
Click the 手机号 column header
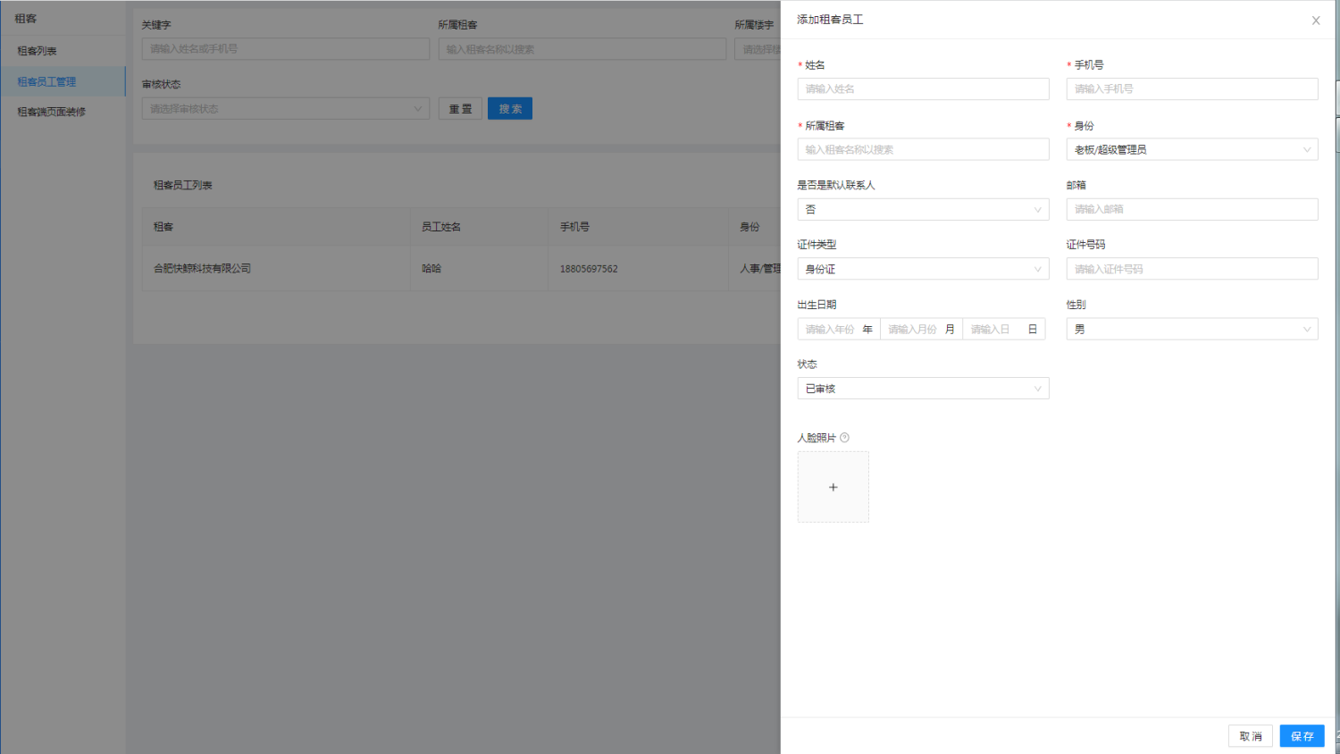click(638, 227)
